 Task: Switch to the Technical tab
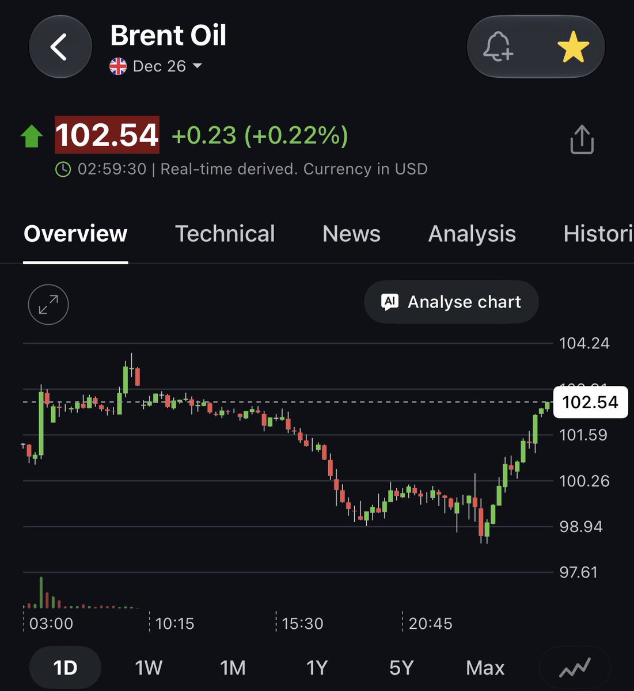(x=225, y=234)
